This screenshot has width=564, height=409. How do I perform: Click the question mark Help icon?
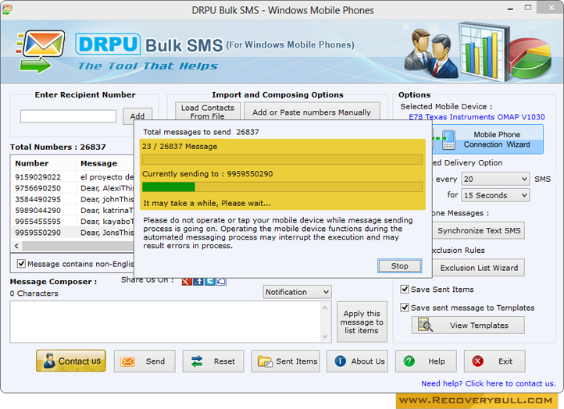pyautogui.click(x=409, y=361)
